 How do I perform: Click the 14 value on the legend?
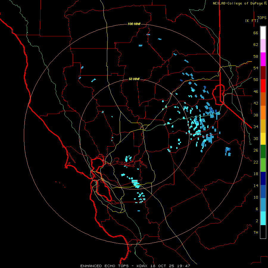tap(256, 186)
